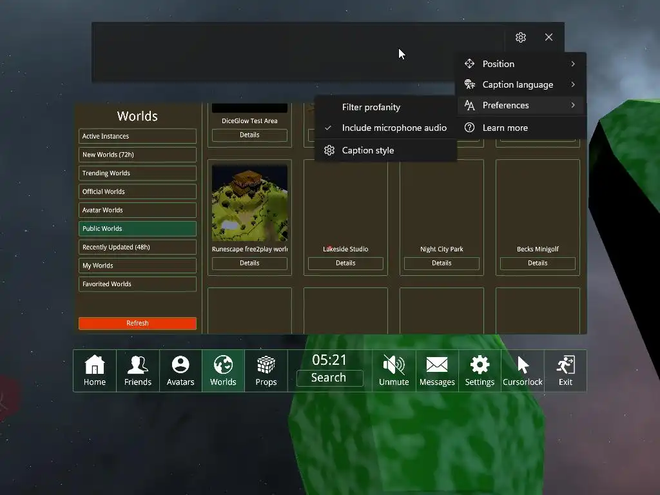Open the Friends panel
Screen dimensions: 660x495
point(138,371)
